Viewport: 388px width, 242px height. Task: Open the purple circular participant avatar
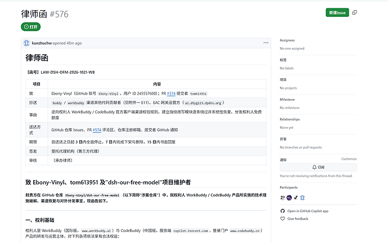point(289,198)
